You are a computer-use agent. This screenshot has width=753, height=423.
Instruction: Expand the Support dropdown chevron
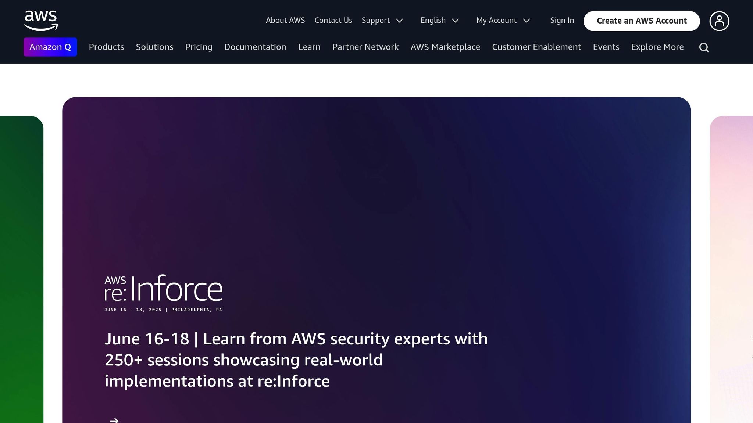click(399, 21)
